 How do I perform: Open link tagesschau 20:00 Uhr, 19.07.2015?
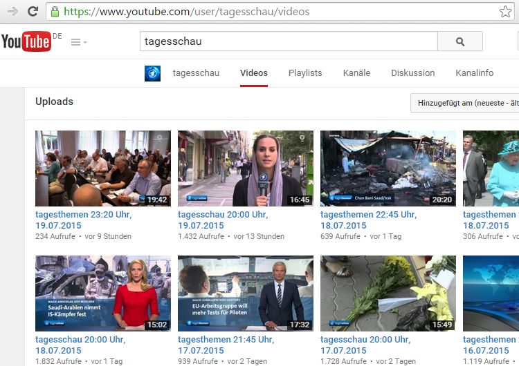(223, 220)
